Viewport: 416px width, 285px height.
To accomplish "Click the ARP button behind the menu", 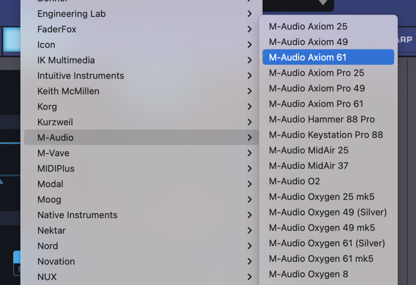I will pyautogui.click(x=406, y=40).
